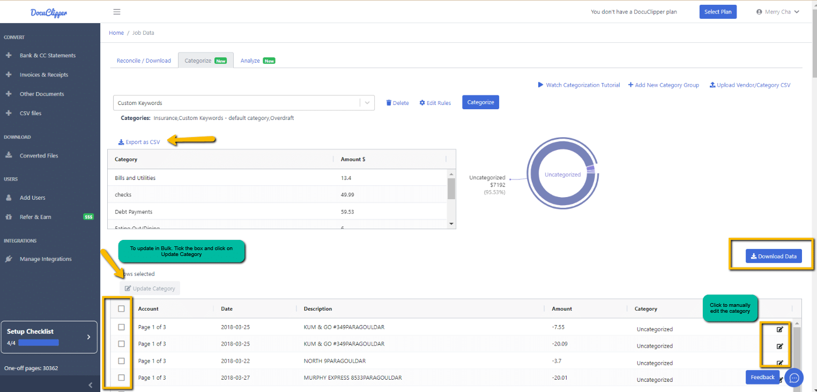The image size is (817, 392).
Task: Toggle the select-all checkbox in table header
Action: [x=121, y=308]
